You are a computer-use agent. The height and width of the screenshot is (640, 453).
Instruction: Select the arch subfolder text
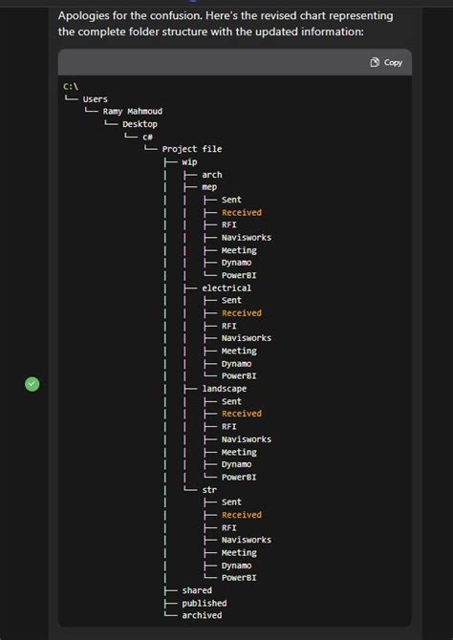click(x=212, y=175)
